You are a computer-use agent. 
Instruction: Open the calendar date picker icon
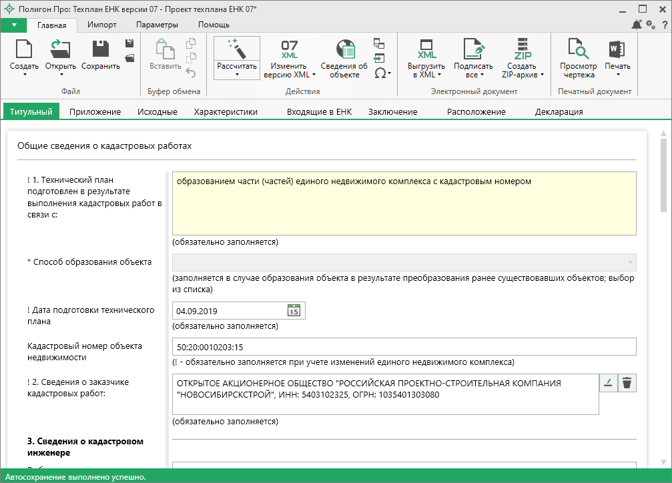pos(294,311)
